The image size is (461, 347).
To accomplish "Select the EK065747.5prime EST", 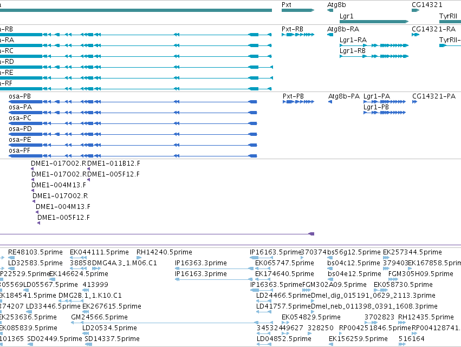I will (x=263, y=269).
